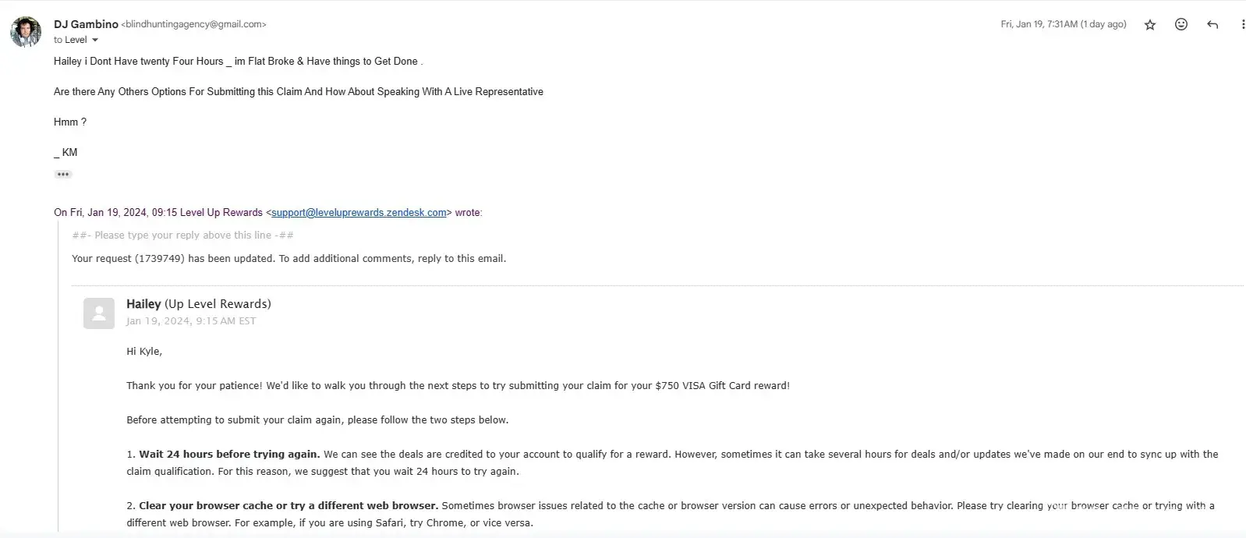Screen dimensions: 1246x538
Task: Click the "Please type your reply above this line" text
Action: (183, 235)
